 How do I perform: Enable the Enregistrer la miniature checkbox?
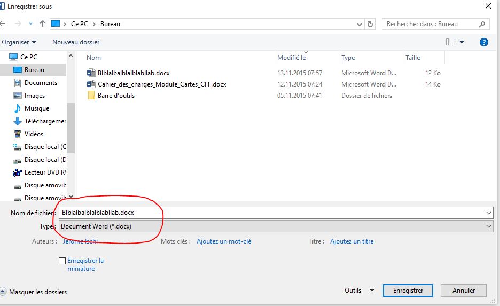click(x=62, y=261)
